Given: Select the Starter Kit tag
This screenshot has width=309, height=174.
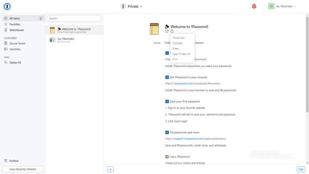Looking at the screenshot, I should coord(15,63).
